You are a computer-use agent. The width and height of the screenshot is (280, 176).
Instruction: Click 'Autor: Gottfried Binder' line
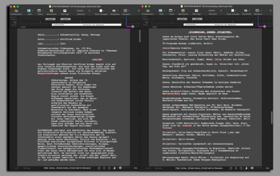[x=59, y=39]
